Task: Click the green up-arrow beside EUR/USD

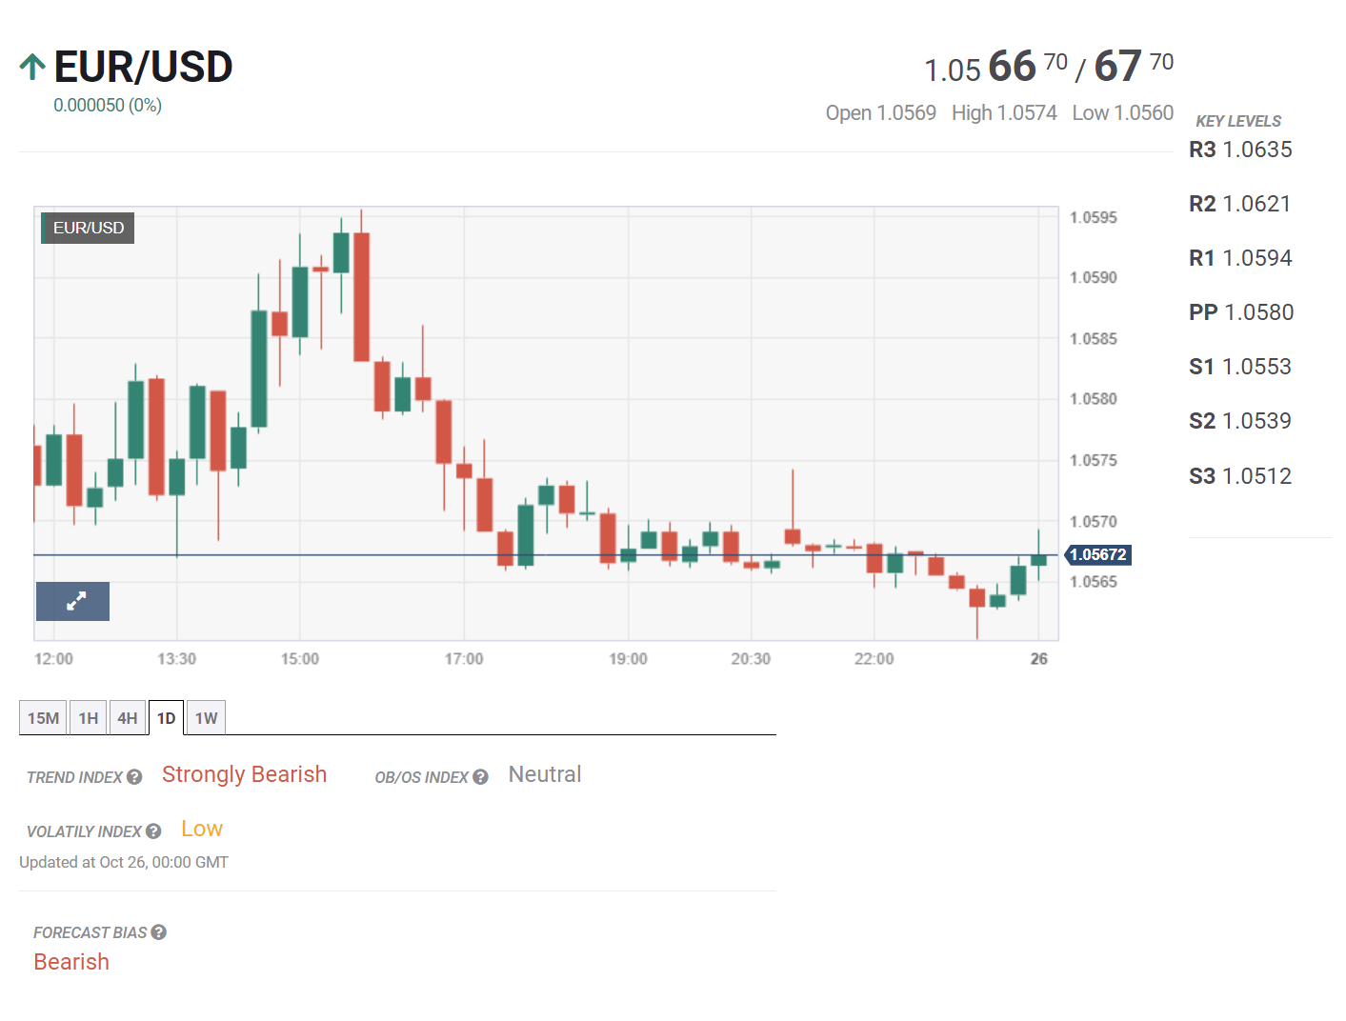Action: (x=32, y=67)
